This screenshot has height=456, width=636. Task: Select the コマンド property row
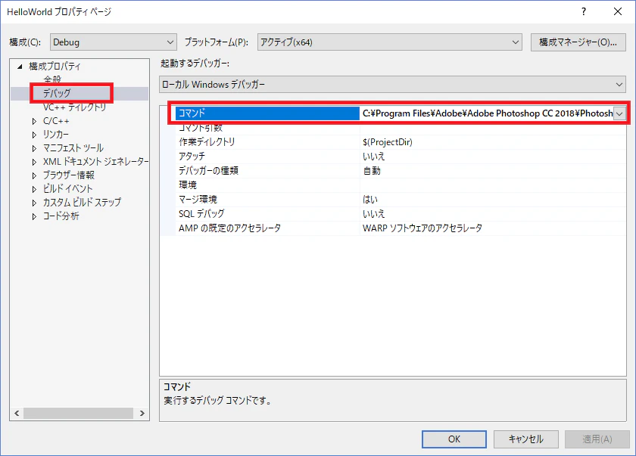coord(268,113)
